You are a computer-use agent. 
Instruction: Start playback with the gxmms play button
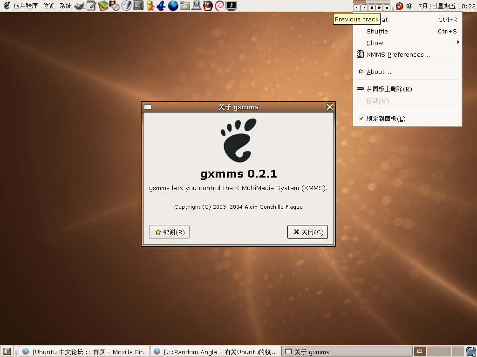tap(364, 7)
